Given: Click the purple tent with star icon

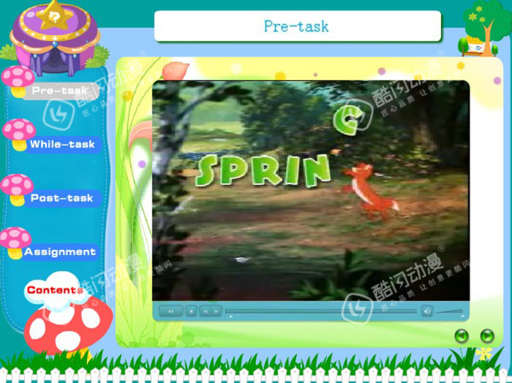Looking at the screenshot, I should [55, 38].
